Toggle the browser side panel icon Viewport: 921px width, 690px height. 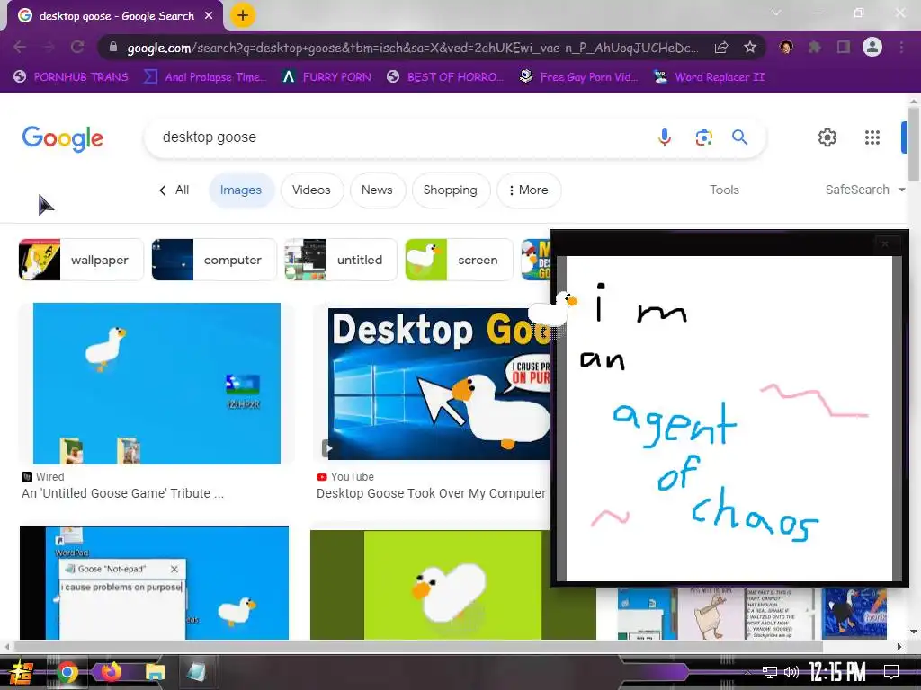[x=844, y=47]
